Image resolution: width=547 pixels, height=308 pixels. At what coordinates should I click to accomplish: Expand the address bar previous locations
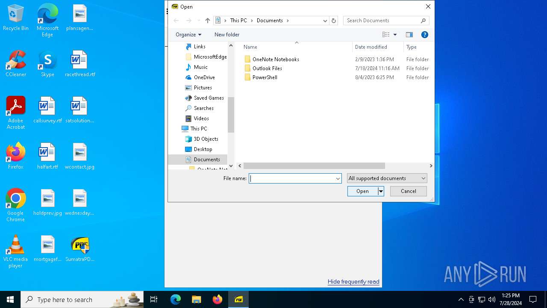pyautogui.click(x=325, y=21)
